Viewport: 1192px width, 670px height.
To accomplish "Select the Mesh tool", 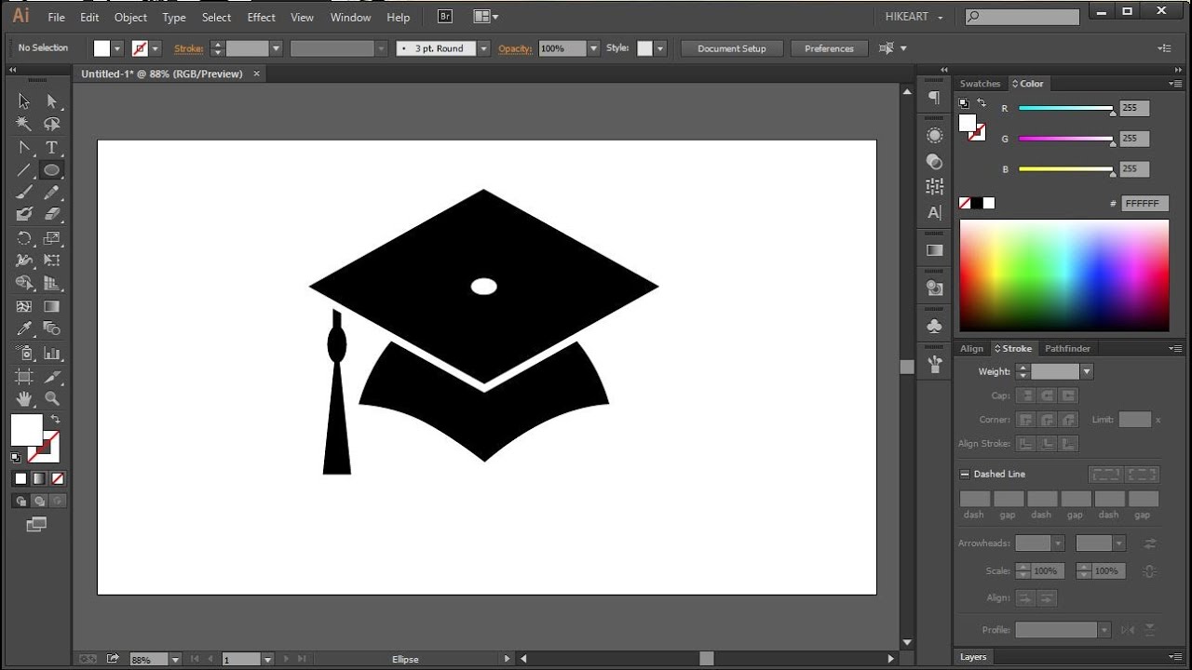I will [24, 306].
